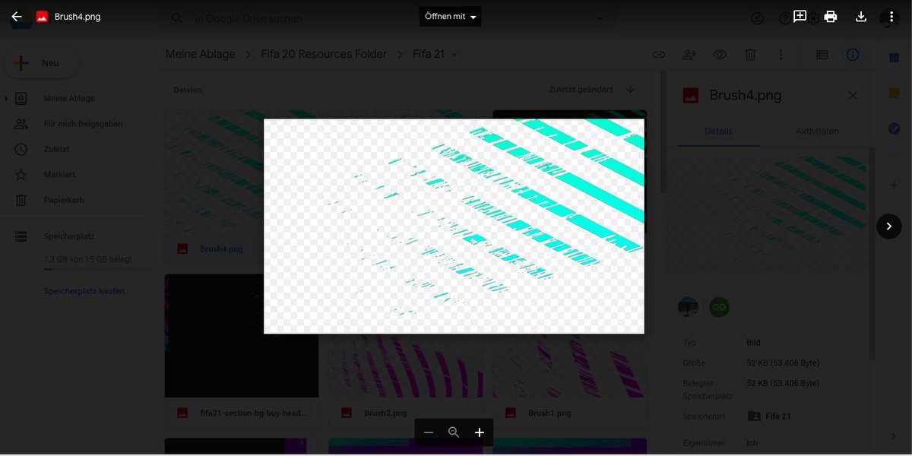Print the previewed image
912x456 pixels.
click(831, 17)
